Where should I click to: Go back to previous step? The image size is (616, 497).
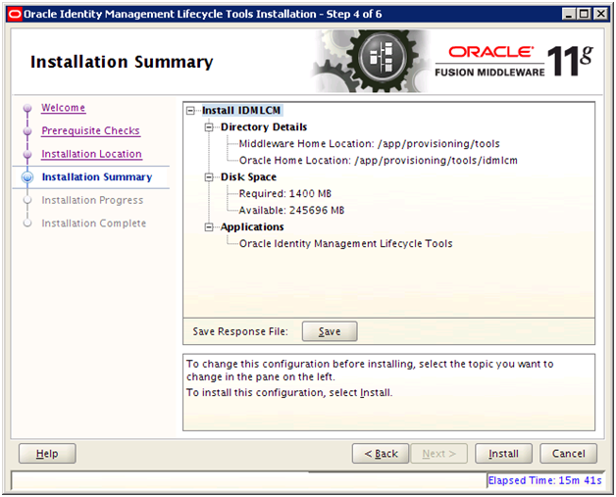[x=381, y=454]
